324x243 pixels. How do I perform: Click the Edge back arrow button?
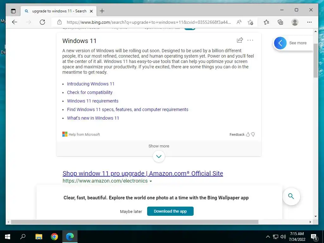pyautogui.click(x=15, y=22)
